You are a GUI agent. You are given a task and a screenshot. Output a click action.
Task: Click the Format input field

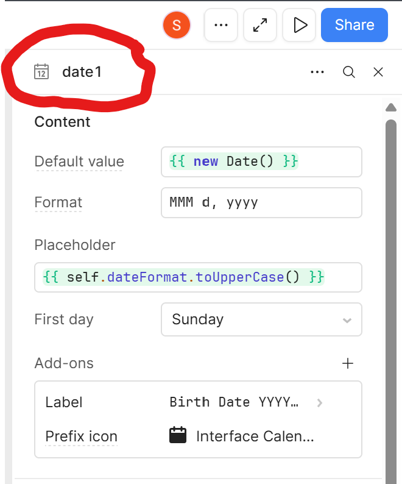261,202
